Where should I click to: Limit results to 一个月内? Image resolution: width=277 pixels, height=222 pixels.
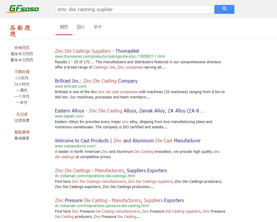coord(22,96)
